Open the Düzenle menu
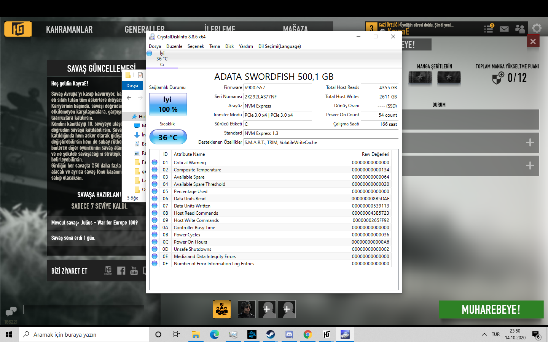This screenshot has height=342, width=548. [x=174, y=46]
